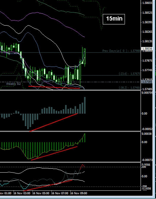Click the (-38.2) - 1.57481 Fibonacci label

[129, 88]
